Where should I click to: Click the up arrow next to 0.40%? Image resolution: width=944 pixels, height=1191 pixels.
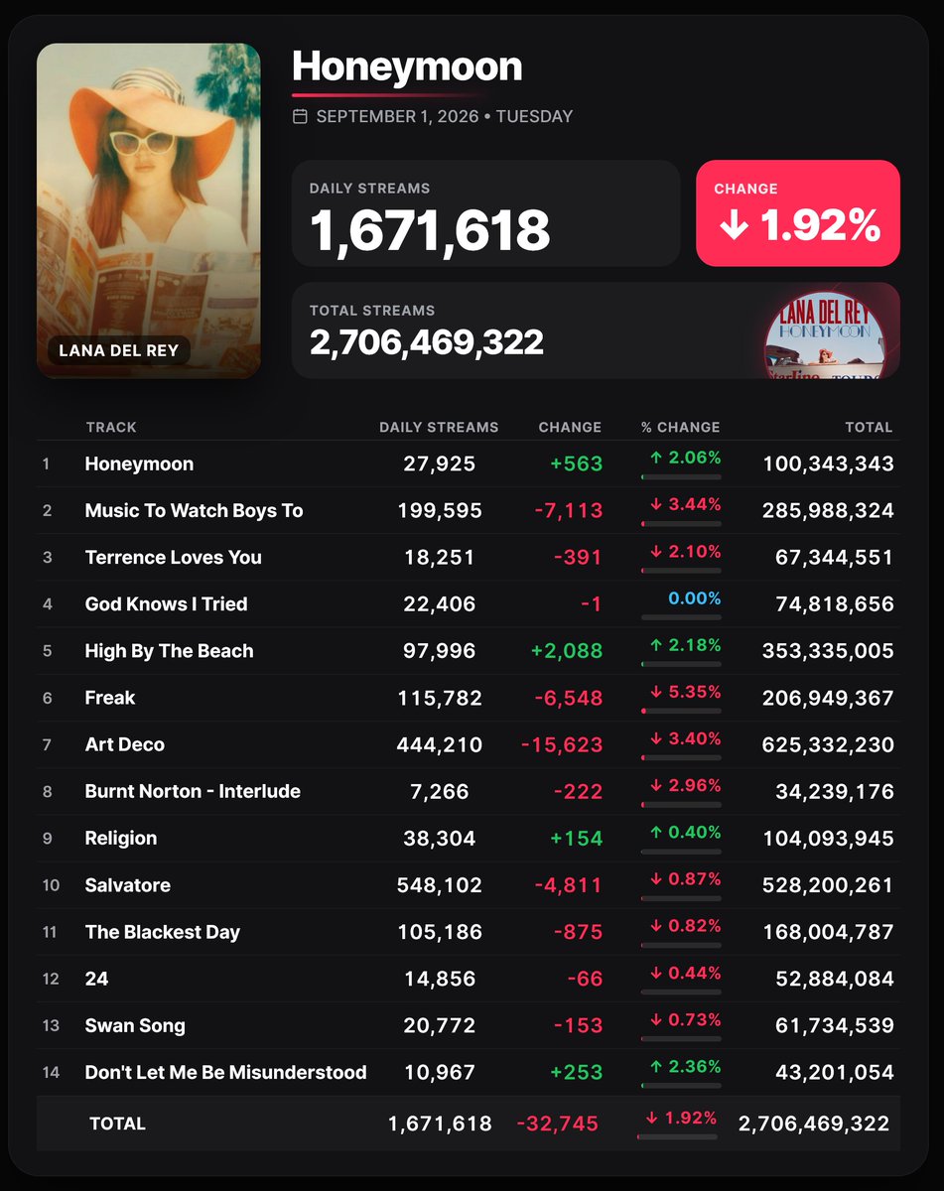pyautogui.click(x=654, y=832)
